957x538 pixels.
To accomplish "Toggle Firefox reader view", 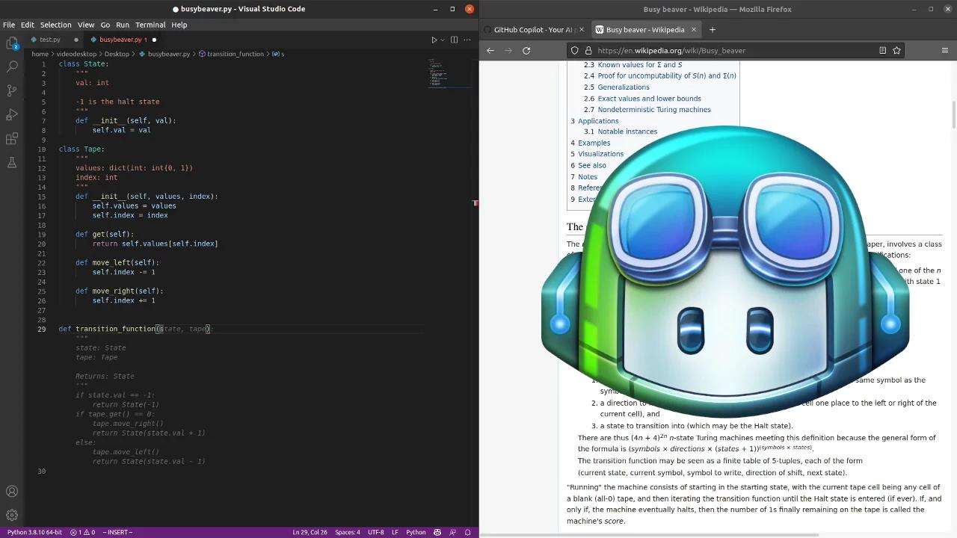I will coord(882,50).
